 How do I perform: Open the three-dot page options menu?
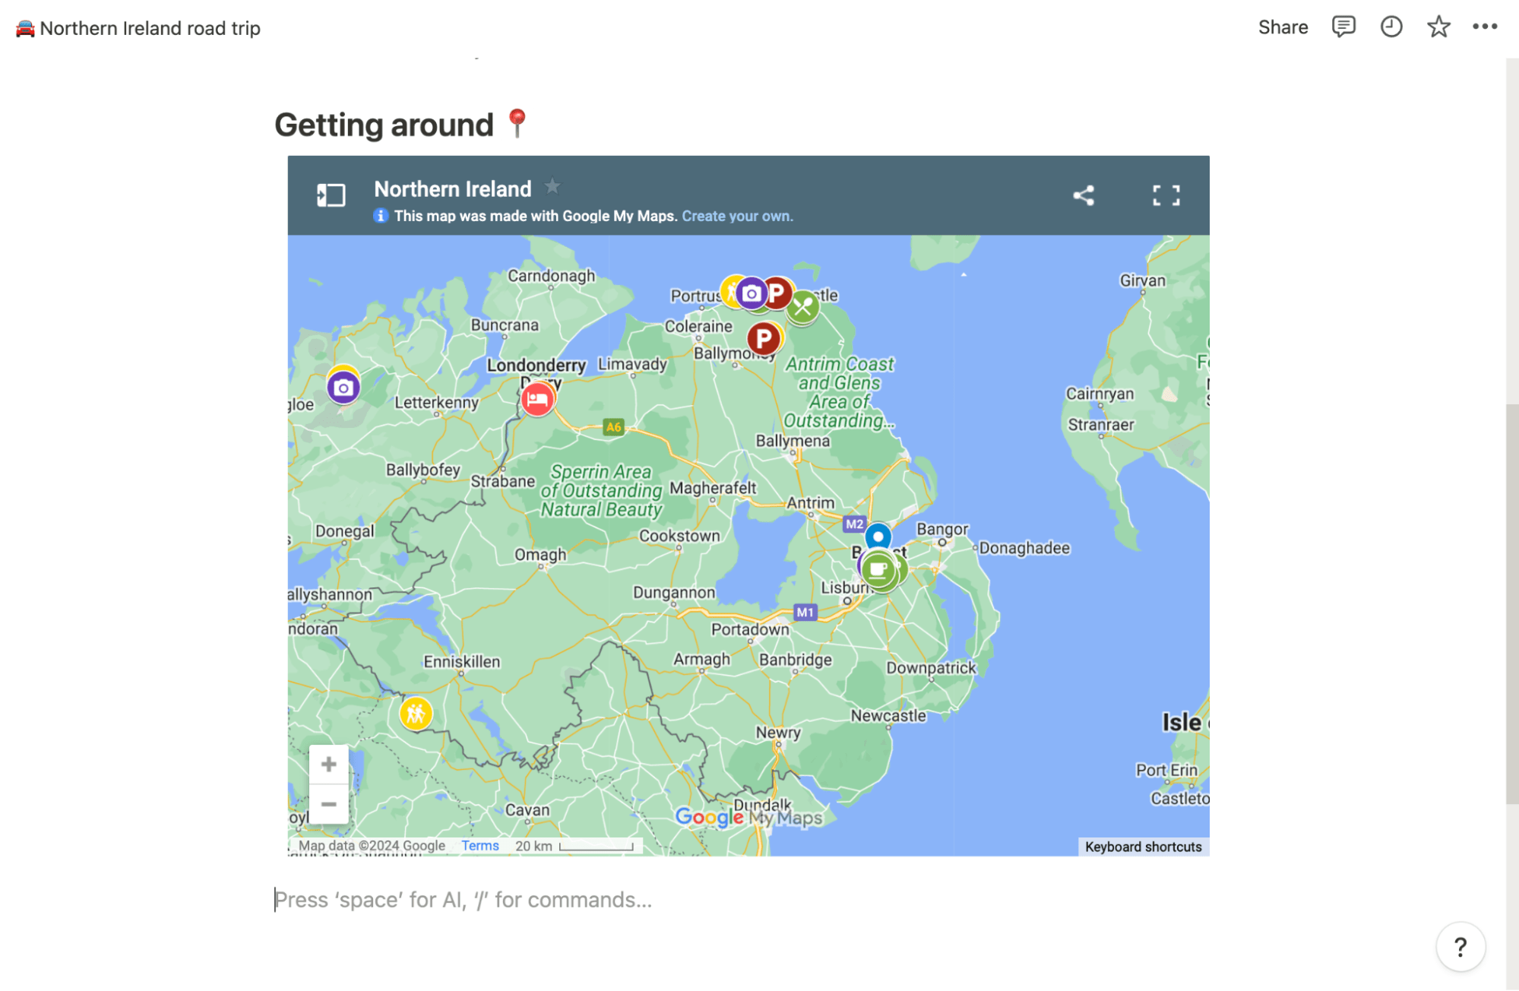pyautogui.click(x=1484, y=27)
